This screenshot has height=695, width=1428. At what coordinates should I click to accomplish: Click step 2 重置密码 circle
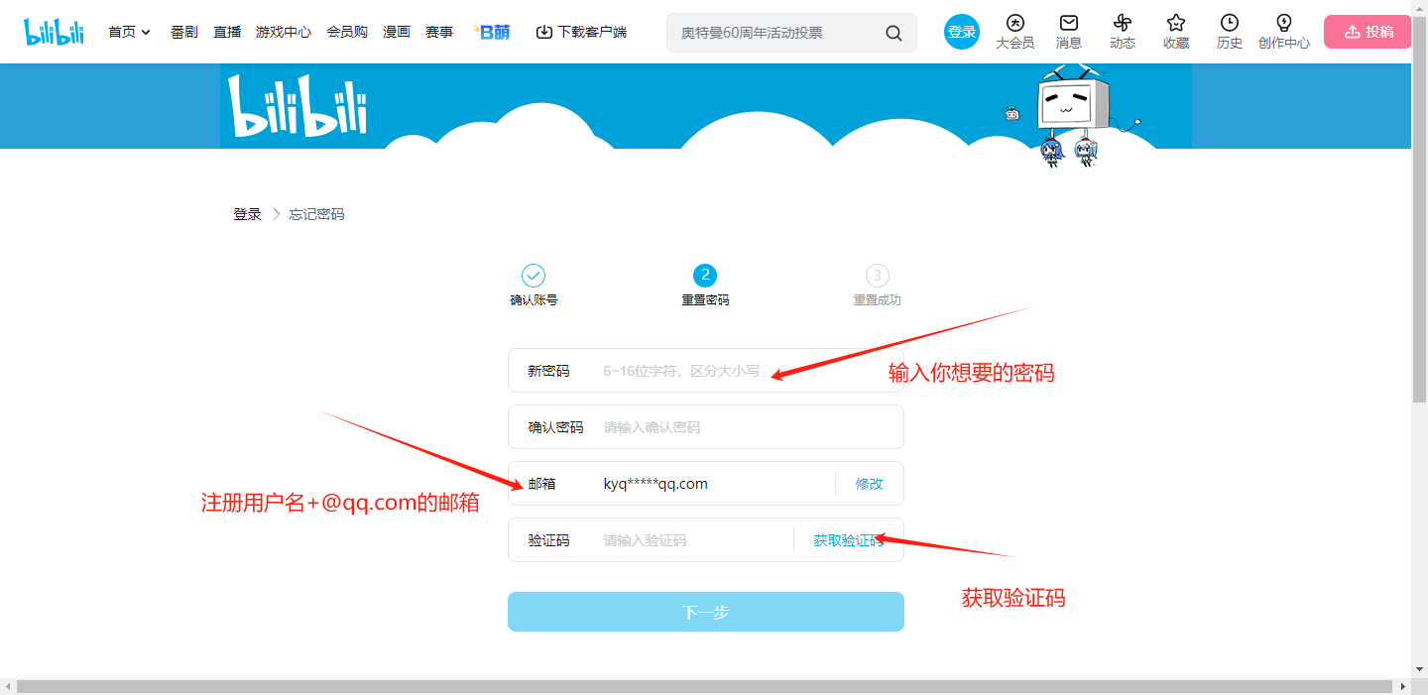pos(705,276)
